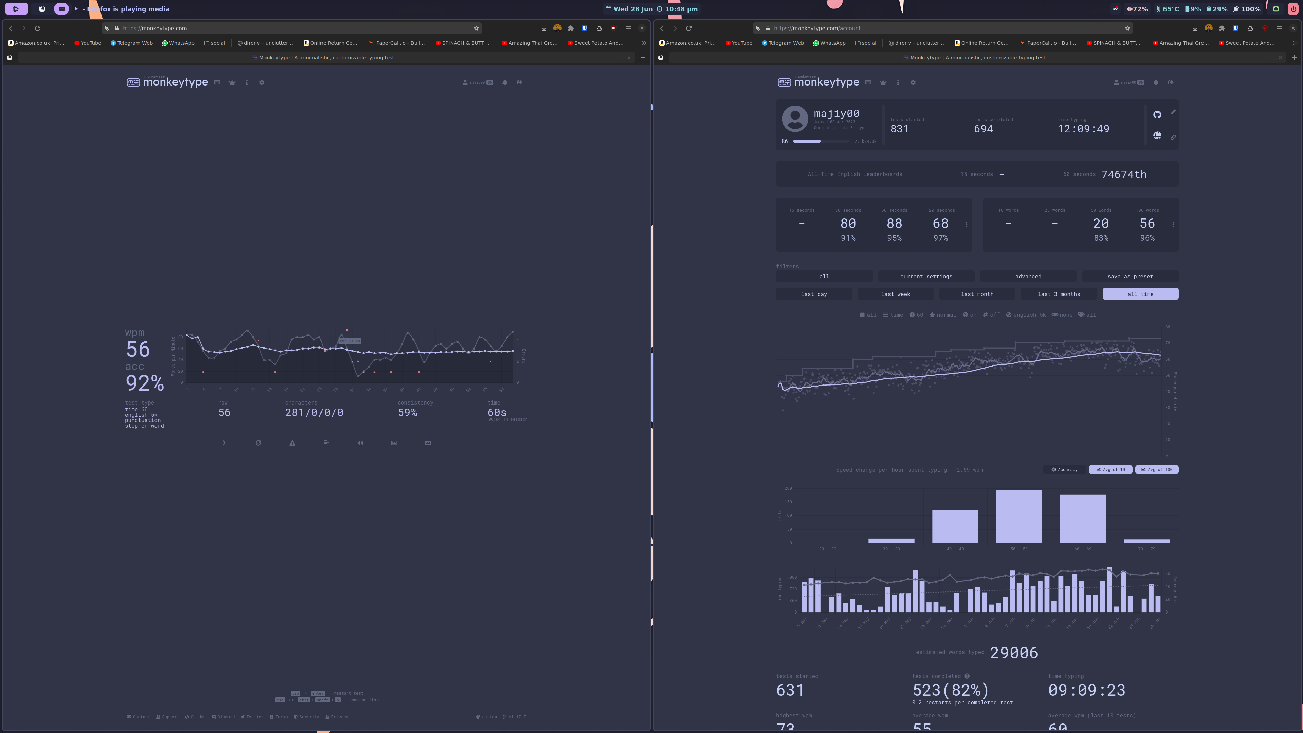Expand time personal bests options
Viewport: 1303px width, 733px height.
click(x=966, y=224)
